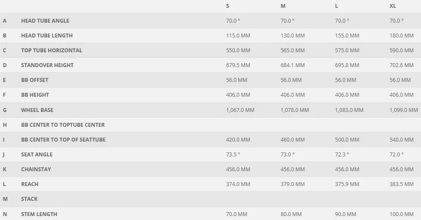The height and width of the screenshot is (220, 421).
Task: Click the 73.5 ° seat angle value
Action: click(x=233, y=154)
